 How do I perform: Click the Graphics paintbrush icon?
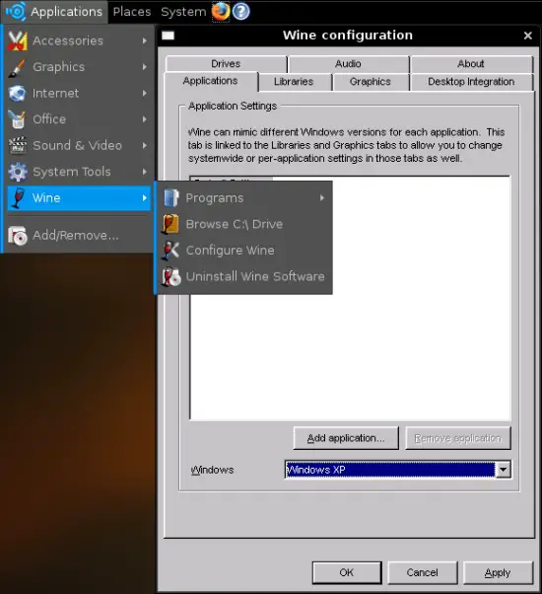[18, 67]
